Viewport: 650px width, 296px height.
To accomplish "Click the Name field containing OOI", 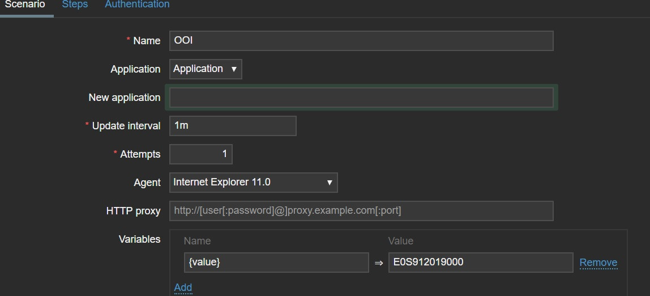I will (x=361, y=41).
